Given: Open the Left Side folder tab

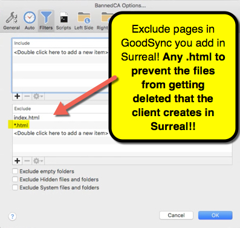Looking at the screenshot, I should 84,21.
